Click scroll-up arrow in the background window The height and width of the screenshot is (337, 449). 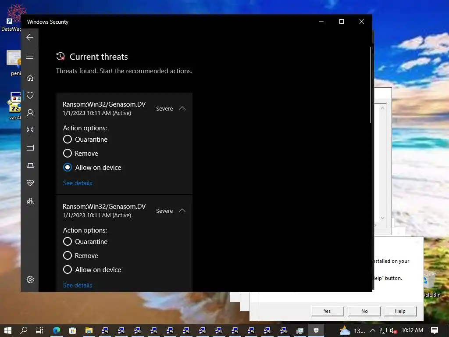click(382, 108)
